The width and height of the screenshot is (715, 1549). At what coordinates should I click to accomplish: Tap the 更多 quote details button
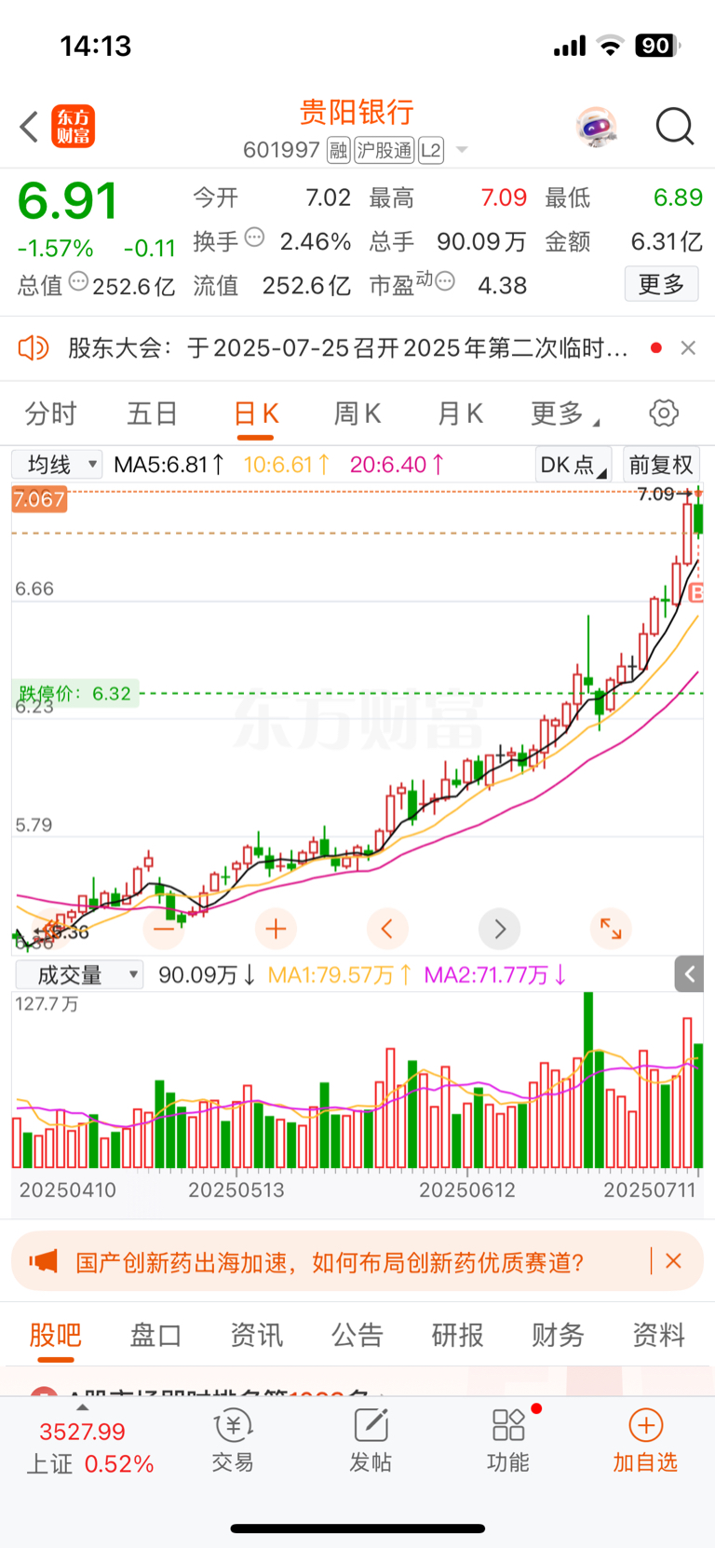[661, 284]
